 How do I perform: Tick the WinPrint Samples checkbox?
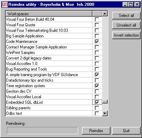tap(97, 53)
